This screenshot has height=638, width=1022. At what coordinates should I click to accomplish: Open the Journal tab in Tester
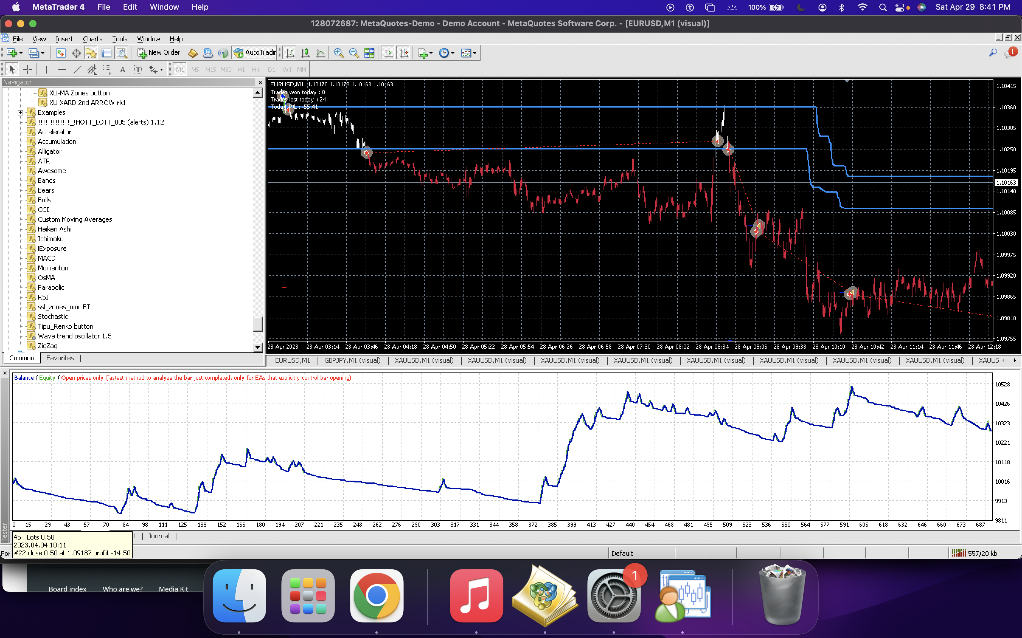[158, 536]
